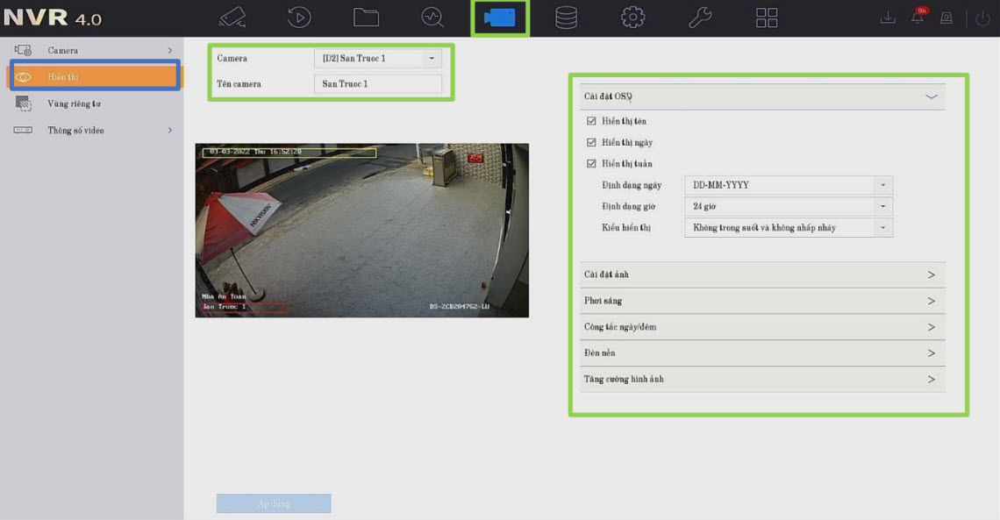The image size is (1000, 520).
Task: Open the Maintenance wrench icon
Action: 699,18
